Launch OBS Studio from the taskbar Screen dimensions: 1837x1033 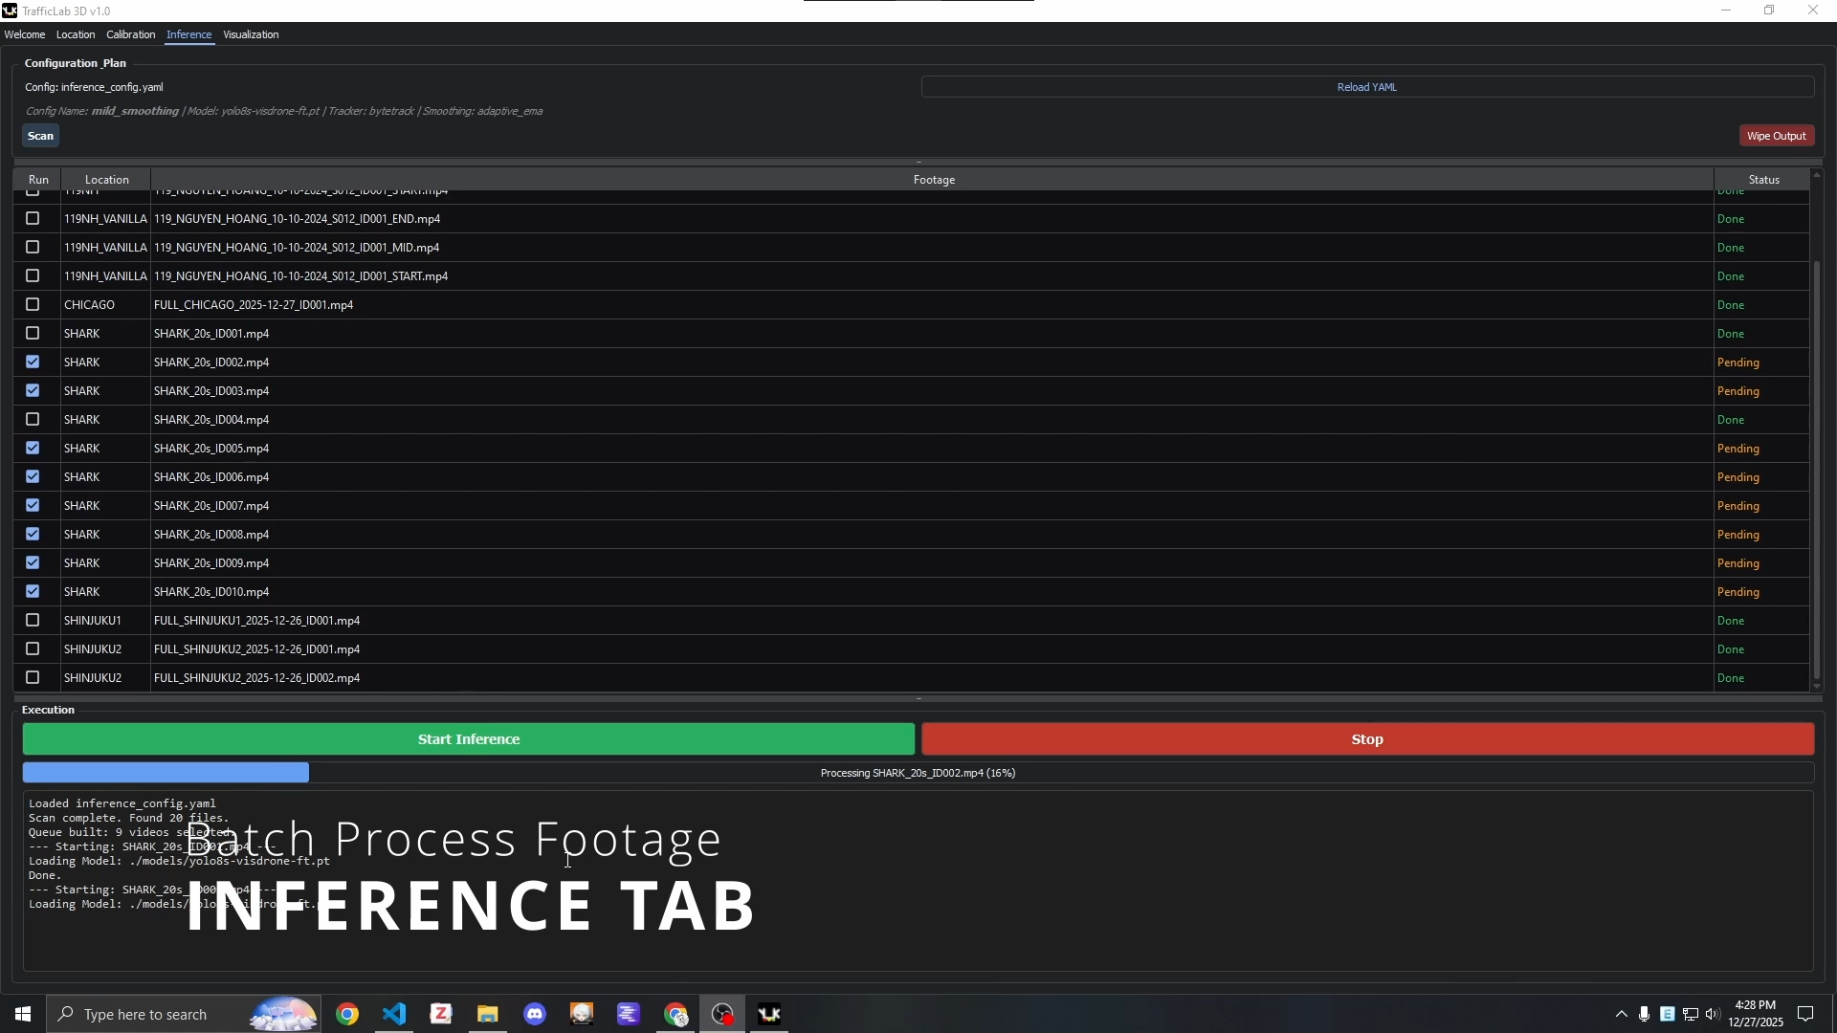point(722,1014)
